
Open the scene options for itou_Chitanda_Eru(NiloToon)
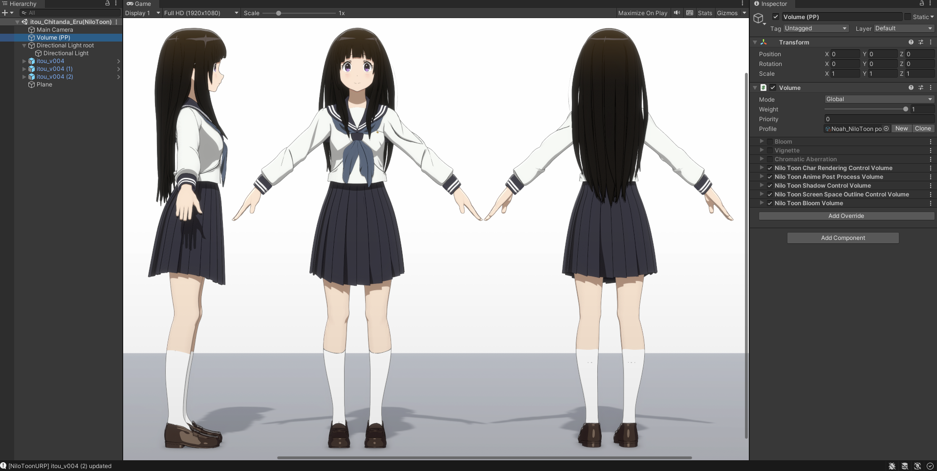(116, 22)
